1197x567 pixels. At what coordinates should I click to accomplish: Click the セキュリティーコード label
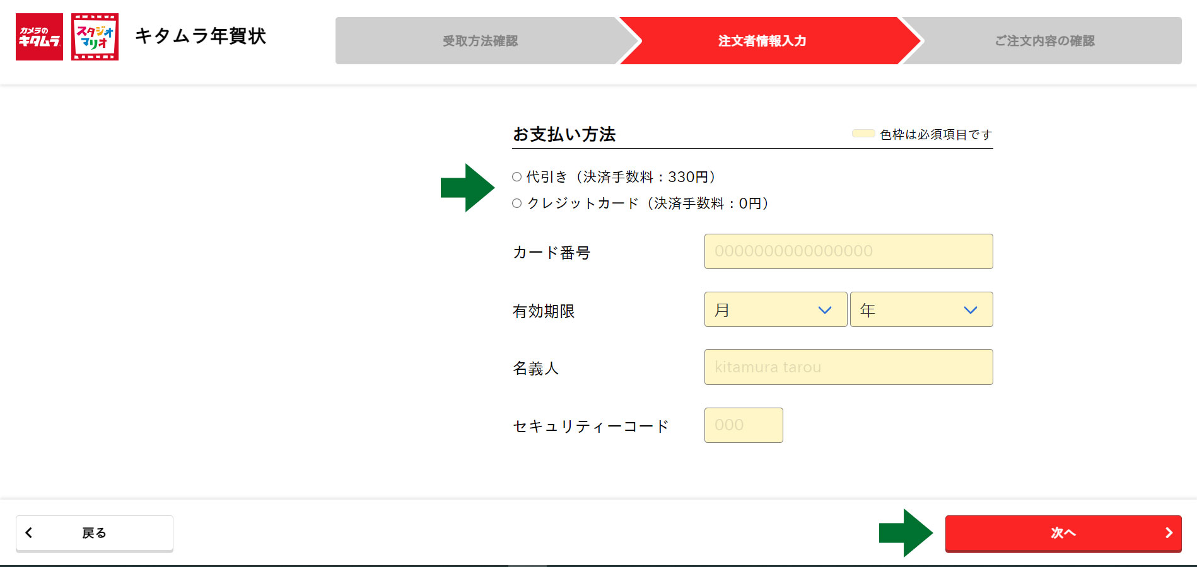[x=590, y=427]
